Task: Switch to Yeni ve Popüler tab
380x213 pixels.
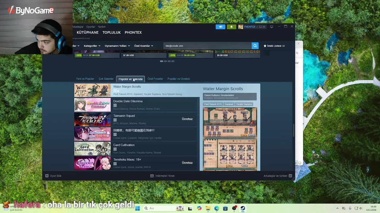Action: pos(85,79)
